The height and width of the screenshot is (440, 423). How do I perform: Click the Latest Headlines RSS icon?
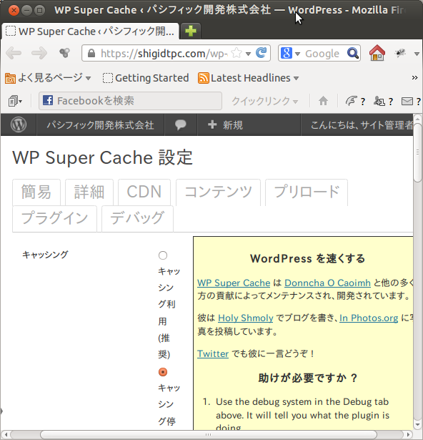point(203,78)
